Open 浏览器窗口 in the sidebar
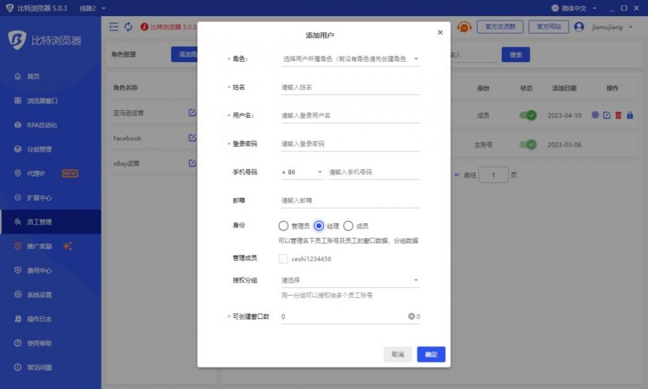 [51, 101]
